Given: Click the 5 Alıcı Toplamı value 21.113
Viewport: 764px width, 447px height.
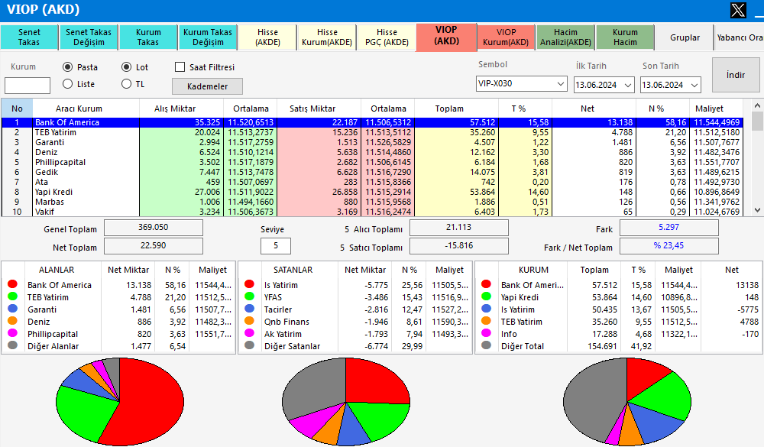Looking at the screenshot, I should [459, 227].
